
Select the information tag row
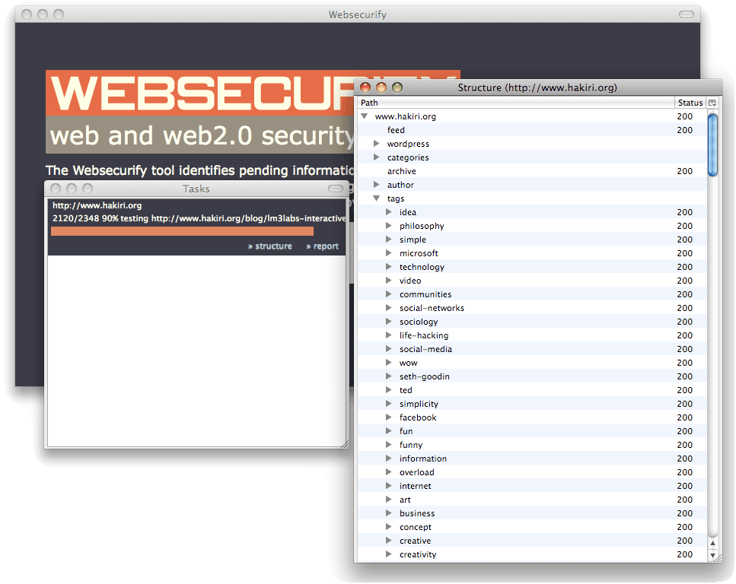click(x=532, y=459)
